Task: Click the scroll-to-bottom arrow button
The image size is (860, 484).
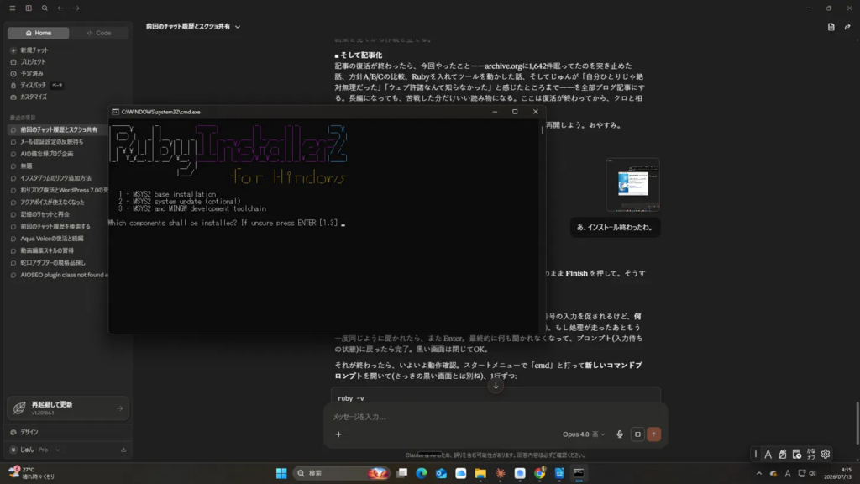Action: coord(496,386)
